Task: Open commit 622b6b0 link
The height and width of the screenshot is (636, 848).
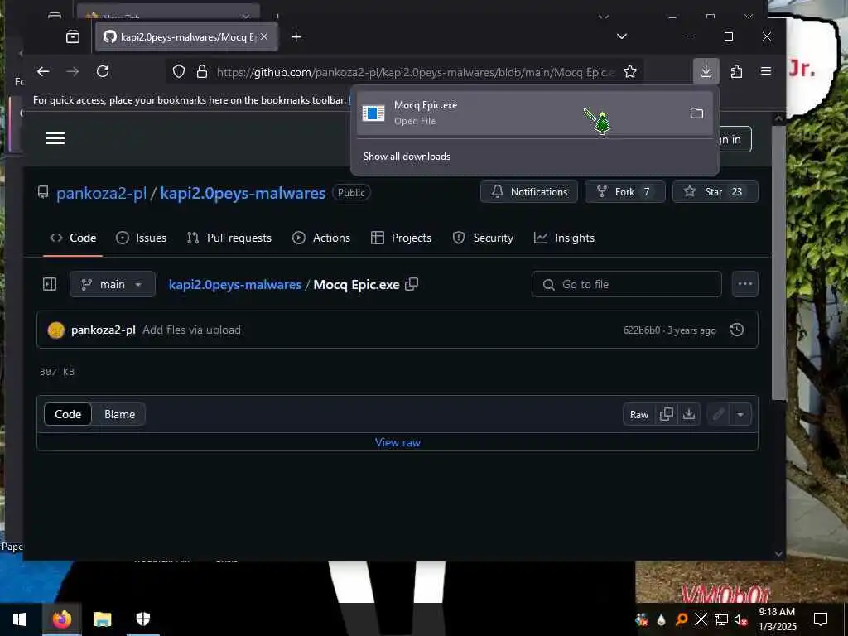Action: (642, 330)
